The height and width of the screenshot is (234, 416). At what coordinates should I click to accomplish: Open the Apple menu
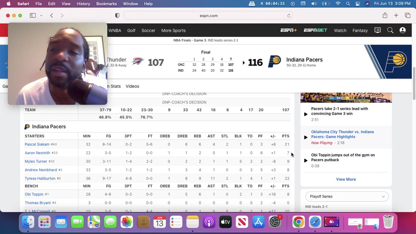8,4
